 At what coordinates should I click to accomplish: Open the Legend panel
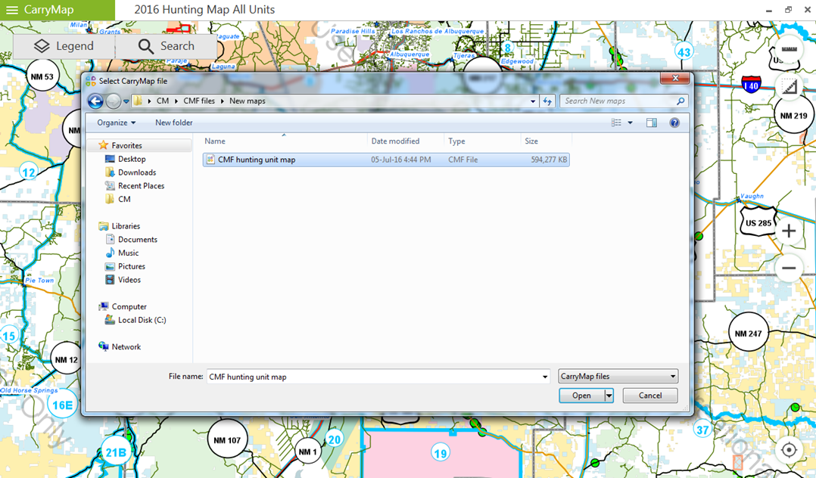(64, 46)
